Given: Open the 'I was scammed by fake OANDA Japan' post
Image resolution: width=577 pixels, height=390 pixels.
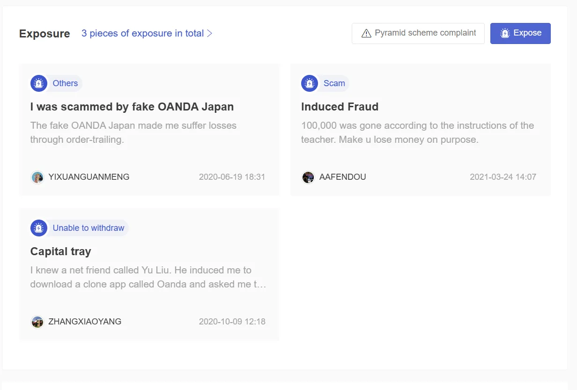Looking at the screenshot, I should (132, 107).
